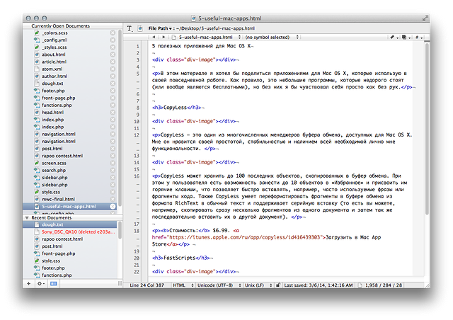The height and width of the screenshot is (320, 453).
Task: Click the Currently Open Documents header
Action: click(60, 25)
